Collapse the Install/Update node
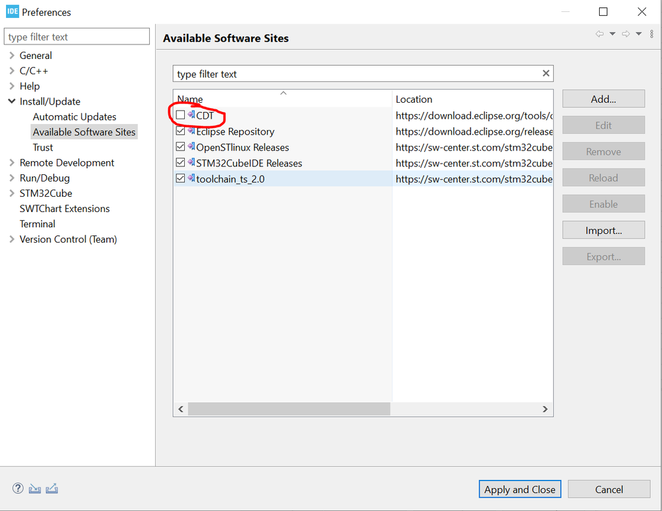The height and width of the screenshot is (511, 662). click(12, 101)
